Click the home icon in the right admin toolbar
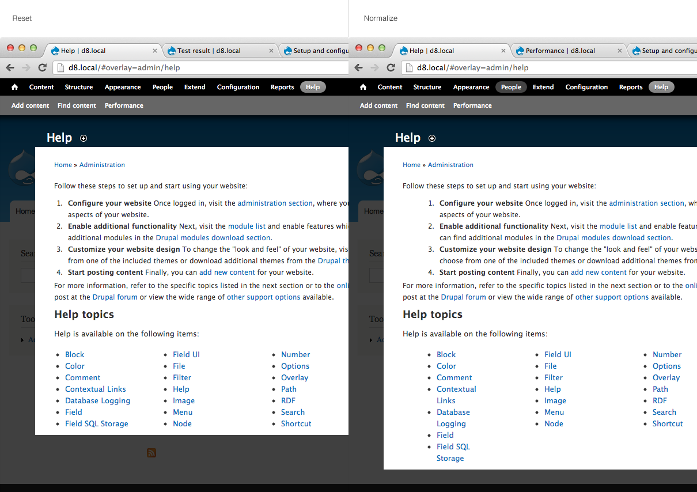This screenshot has height=492, width=697. click(363, 87)
